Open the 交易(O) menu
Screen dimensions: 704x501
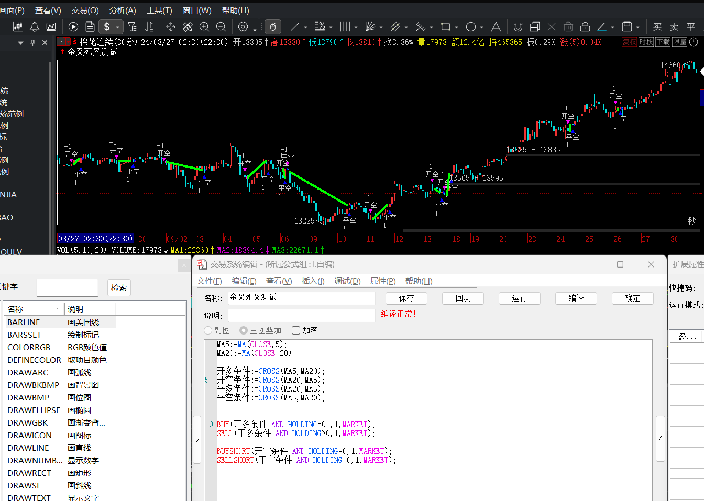pyautogui.click(x=85, y=10)
